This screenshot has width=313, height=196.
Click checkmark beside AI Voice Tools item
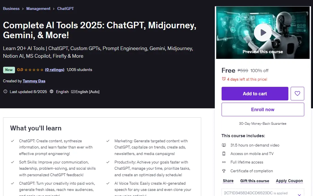click(x=108, y=183)
